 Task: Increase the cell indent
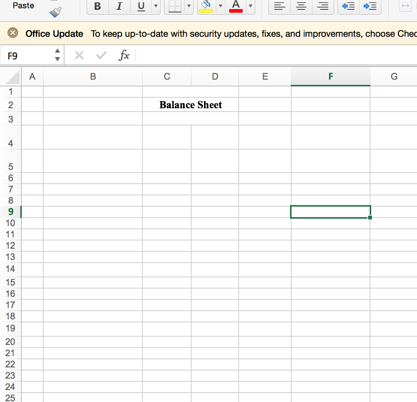coord(370,5)
